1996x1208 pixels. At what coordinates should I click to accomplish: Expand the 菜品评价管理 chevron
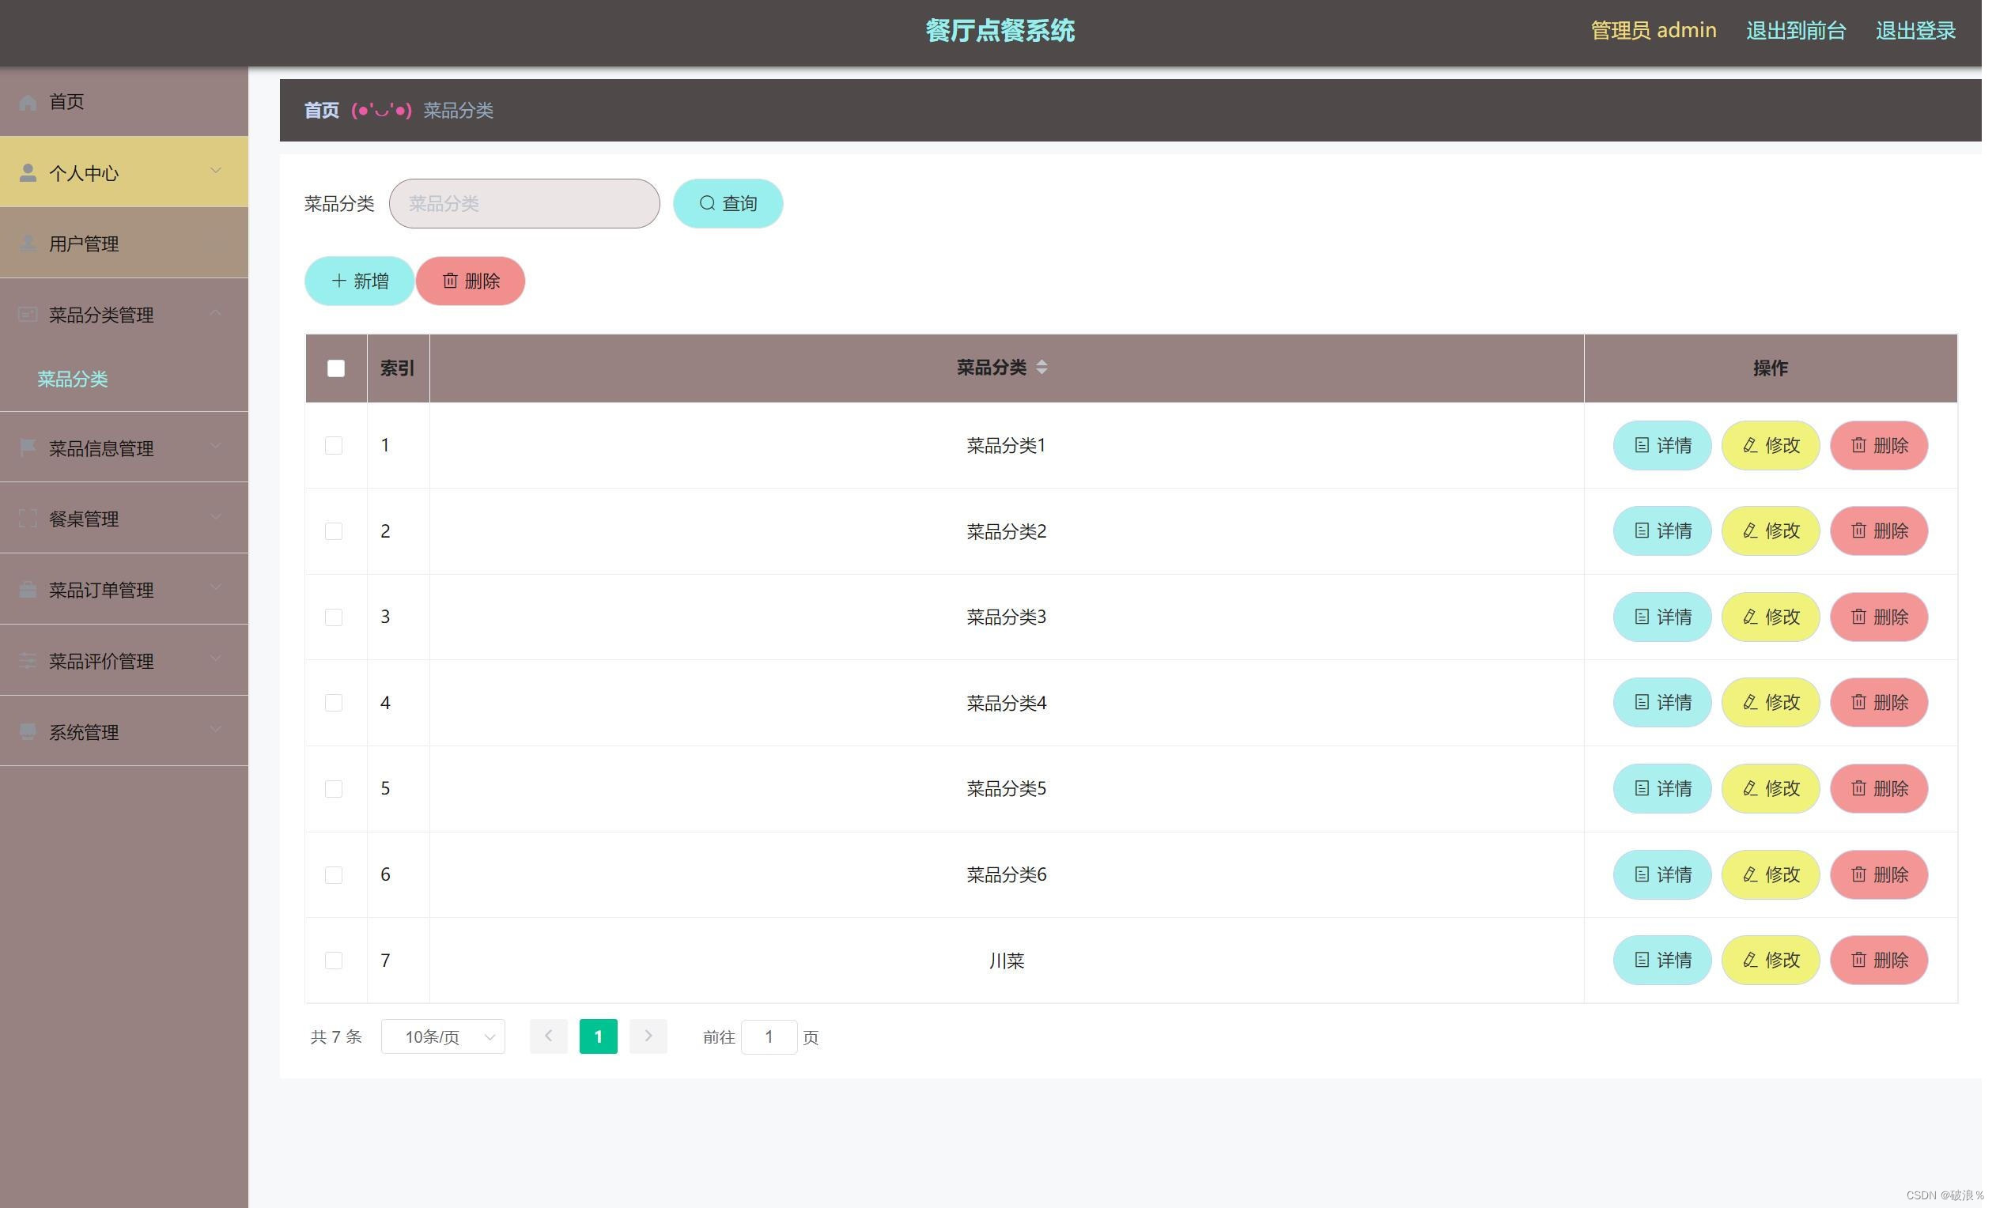click(215, 659)
